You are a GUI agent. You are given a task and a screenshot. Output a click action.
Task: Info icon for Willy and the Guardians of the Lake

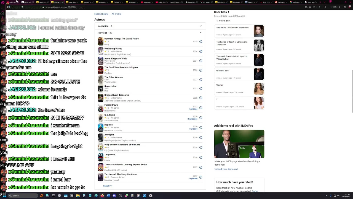201,148
